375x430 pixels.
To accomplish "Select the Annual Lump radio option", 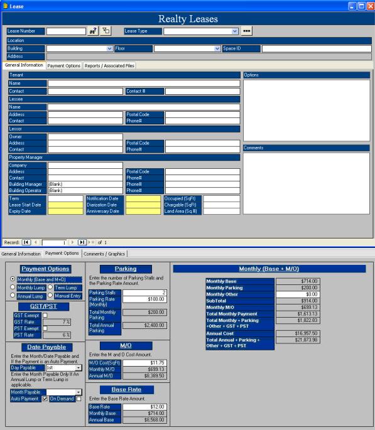I will pos(13,296).
